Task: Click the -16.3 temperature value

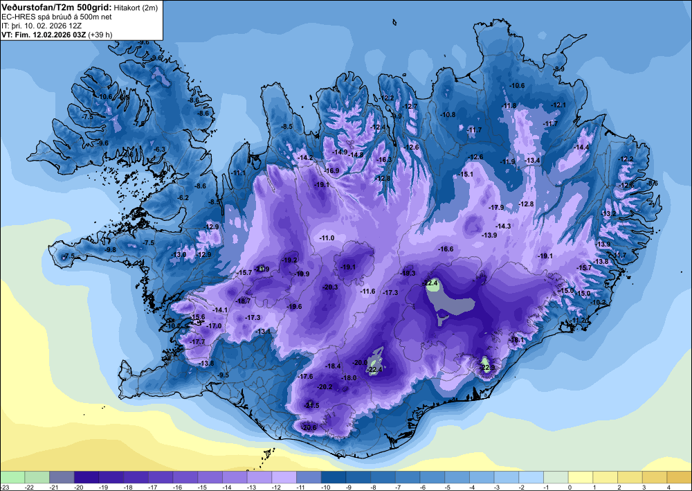Action: (x=384, y=159)
